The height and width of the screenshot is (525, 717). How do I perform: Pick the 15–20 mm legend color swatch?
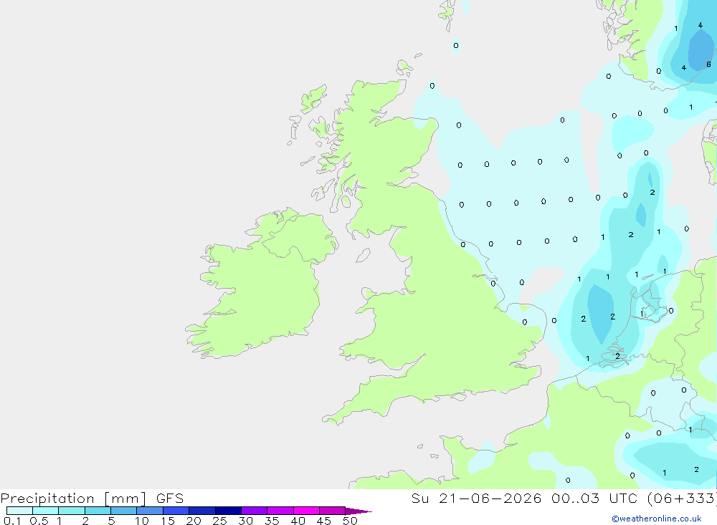point(176,511)
